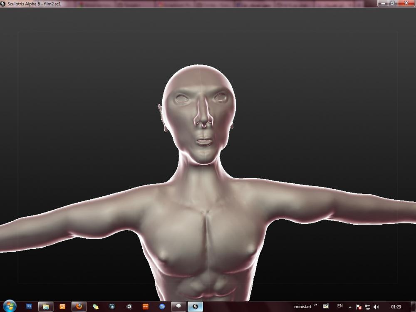This screenshot has height=312, width=416.
Task: Open the EN language selector
Action: pyautogui.click(x=340, y=306)
